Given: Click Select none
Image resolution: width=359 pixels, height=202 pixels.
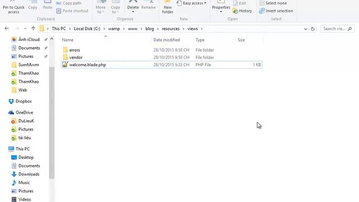Looking at the screenshot, I should coord(273,3).
